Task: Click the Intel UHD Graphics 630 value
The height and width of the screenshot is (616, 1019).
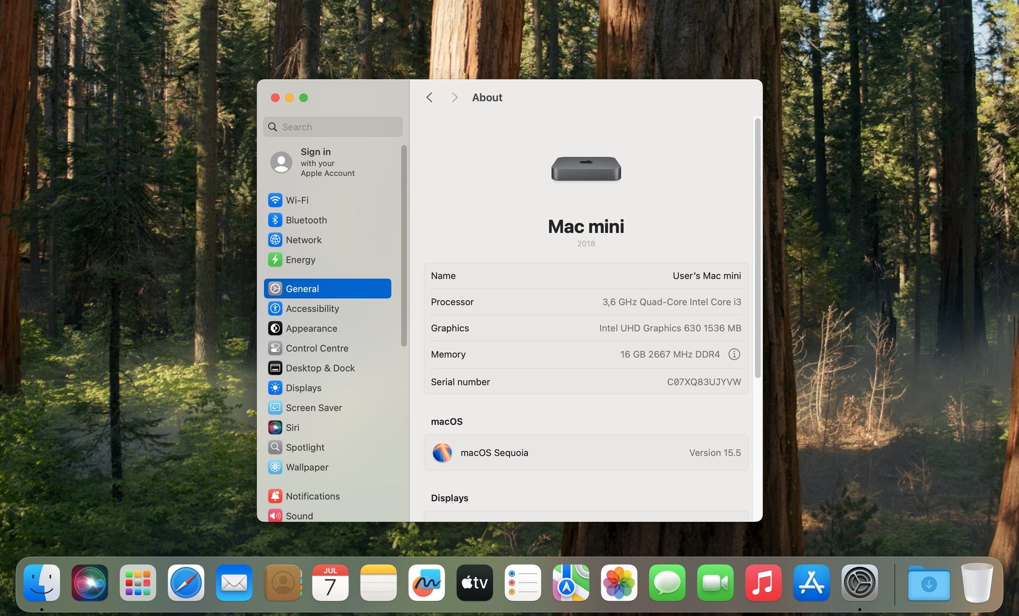Action: tap(670, 328)
